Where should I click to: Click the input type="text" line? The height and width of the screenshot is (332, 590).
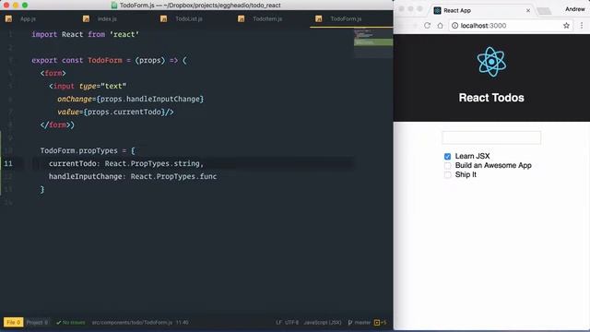[x=88, y=86]
